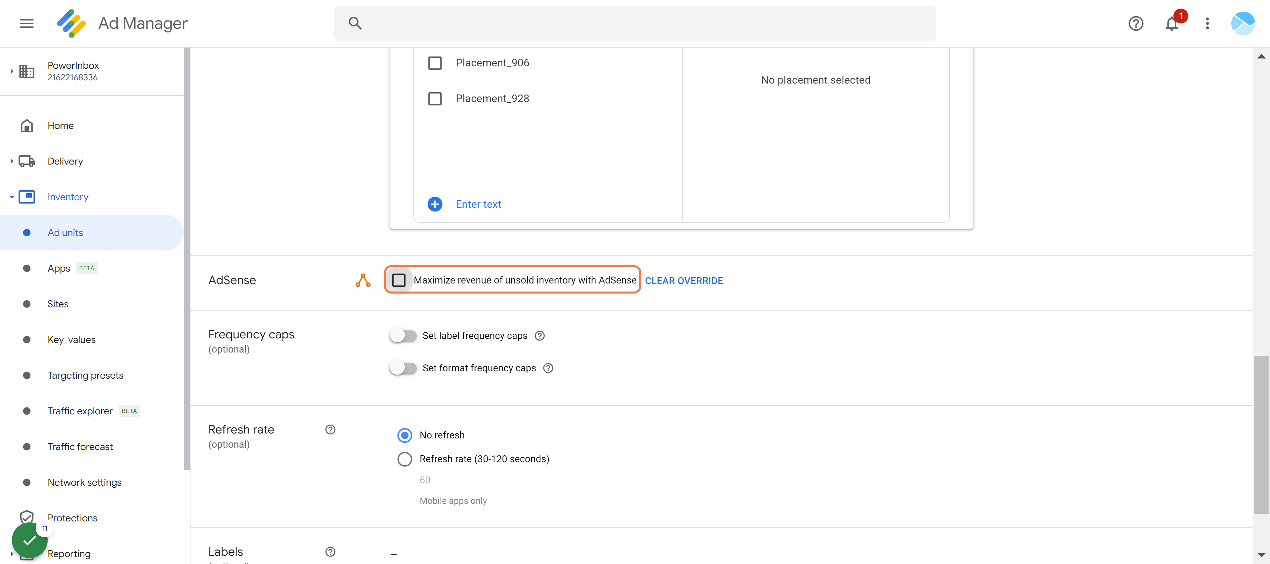The height and width of the screenshot is (564, 1270).
Task: Click the top search input field
Action: 635,23
